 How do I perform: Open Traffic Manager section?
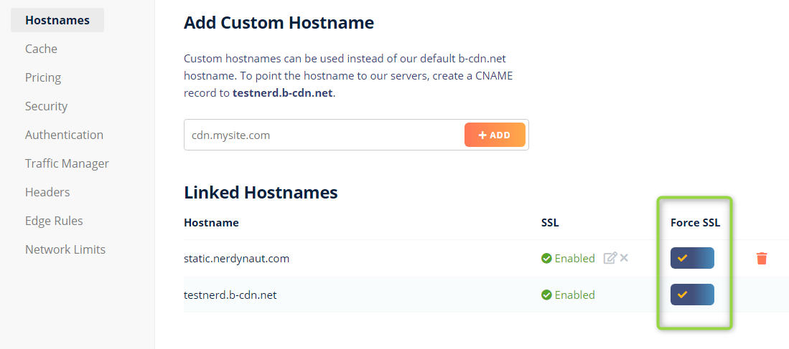click(67, 163)
